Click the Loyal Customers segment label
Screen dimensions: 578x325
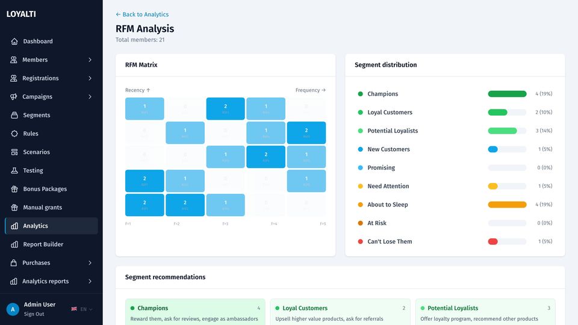pos(390,113)
